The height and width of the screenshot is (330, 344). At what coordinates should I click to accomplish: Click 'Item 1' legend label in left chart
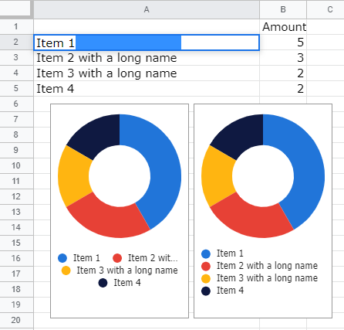pos(86,257)
